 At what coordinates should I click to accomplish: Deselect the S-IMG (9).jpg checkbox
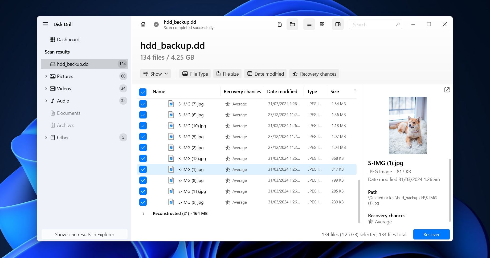143,202
